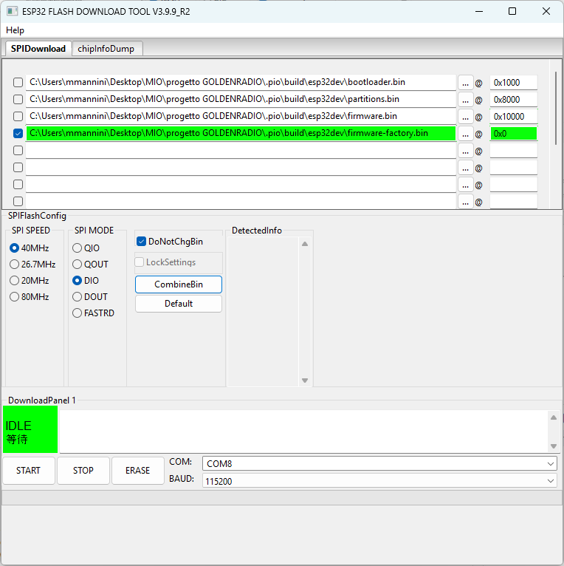
Task: Select 80MHz SPI speed
Action: pos(30,297)
